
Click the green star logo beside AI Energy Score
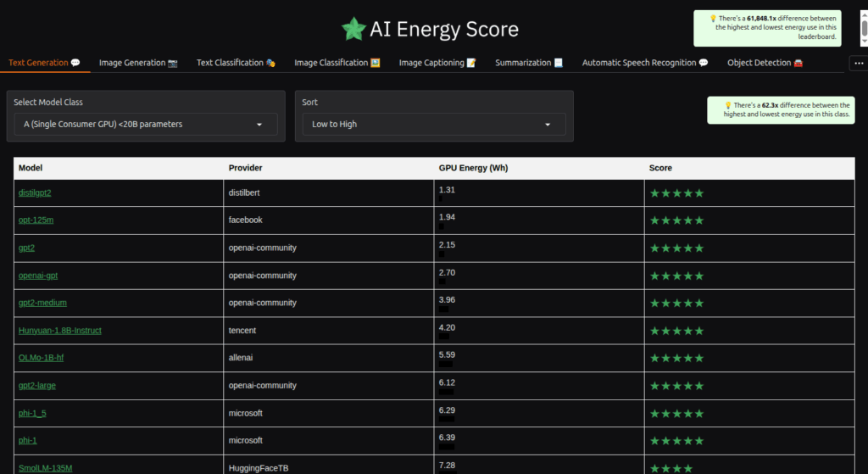(x=353, y=30)
